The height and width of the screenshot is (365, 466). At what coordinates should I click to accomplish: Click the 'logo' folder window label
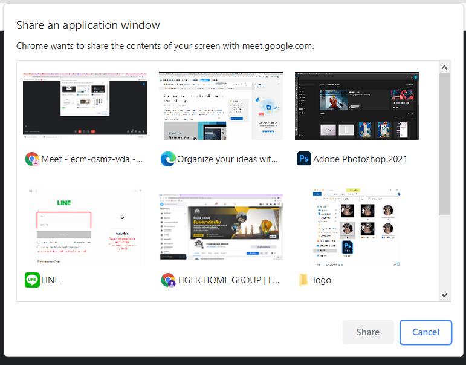(x=322, y=280)
